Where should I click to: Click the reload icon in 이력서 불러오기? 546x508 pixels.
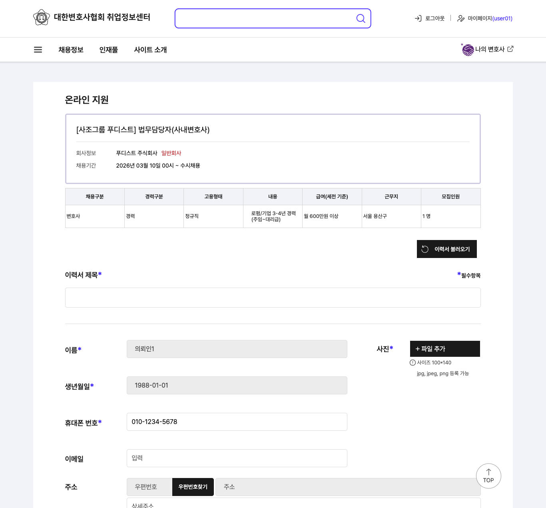point(425,249)
